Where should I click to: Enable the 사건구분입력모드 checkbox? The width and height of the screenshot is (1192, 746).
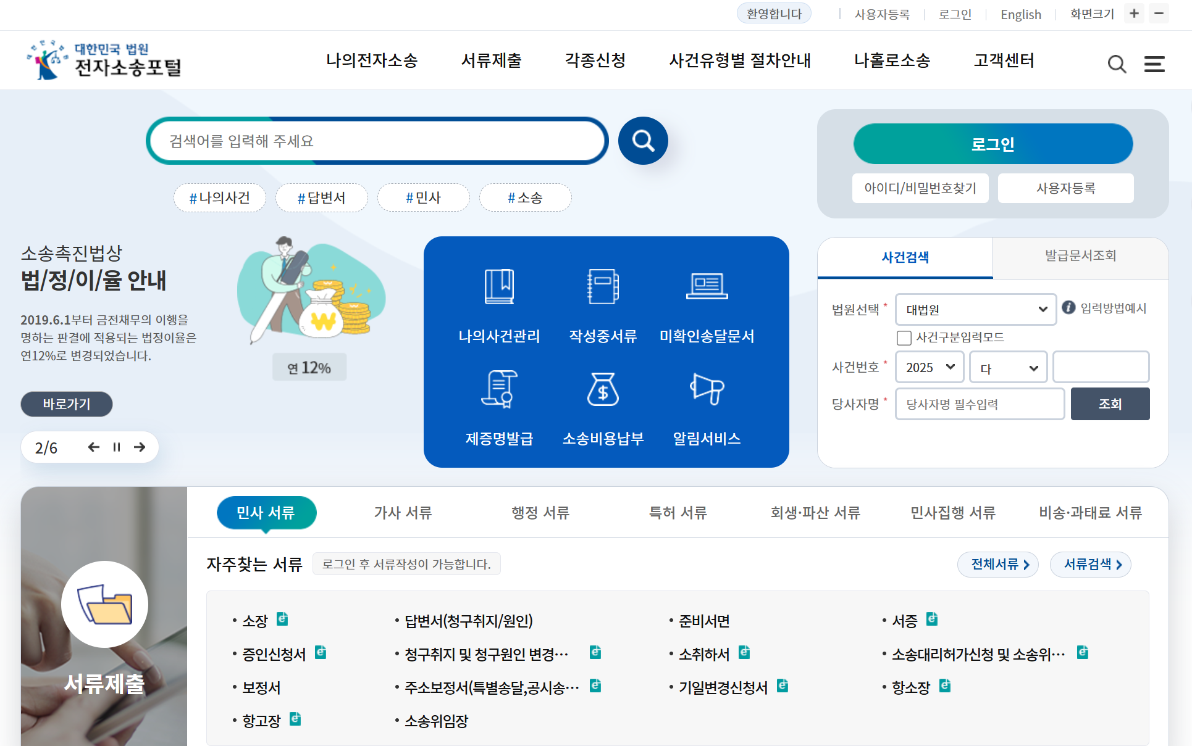click(904, 338)
